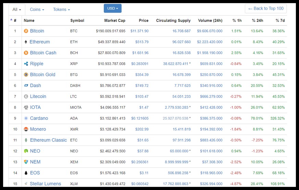
Task: Click the Ethereum diamond icon
Action: [x=26, y=42]
